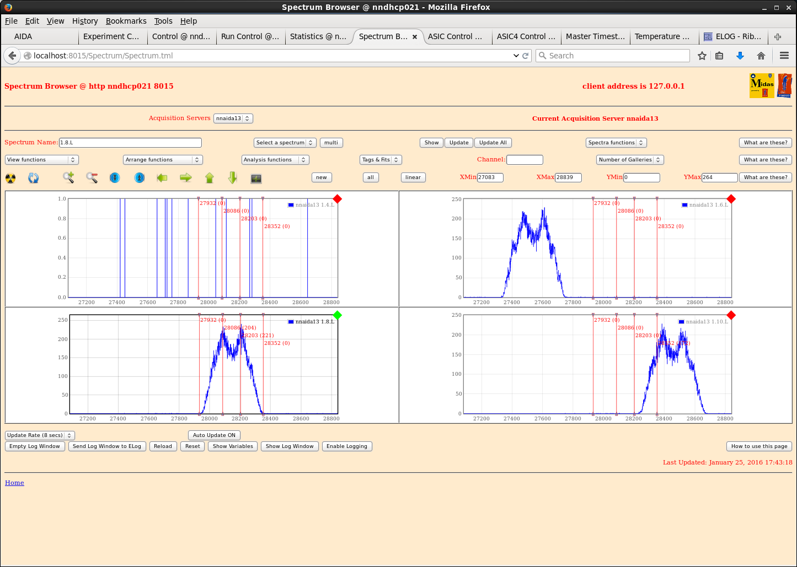797x567 pixels.
Task: Toggle the Auto Update ON button
Action: 214,435
